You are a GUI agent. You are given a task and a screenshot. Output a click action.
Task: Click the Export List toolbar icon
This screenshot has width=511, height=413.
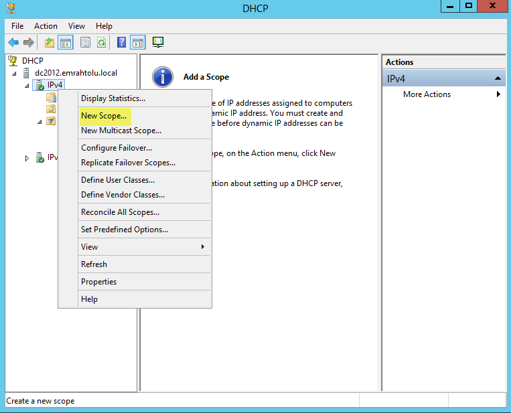[85, 42]
